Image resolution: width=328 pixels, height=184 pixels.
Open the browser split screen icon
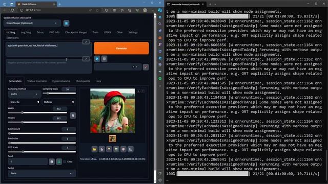point(114,10)
